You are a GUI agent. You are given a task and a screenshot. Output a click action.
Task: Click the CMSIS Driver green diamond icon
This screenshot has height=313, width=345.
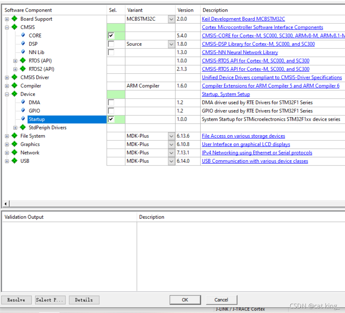(14, 77)
